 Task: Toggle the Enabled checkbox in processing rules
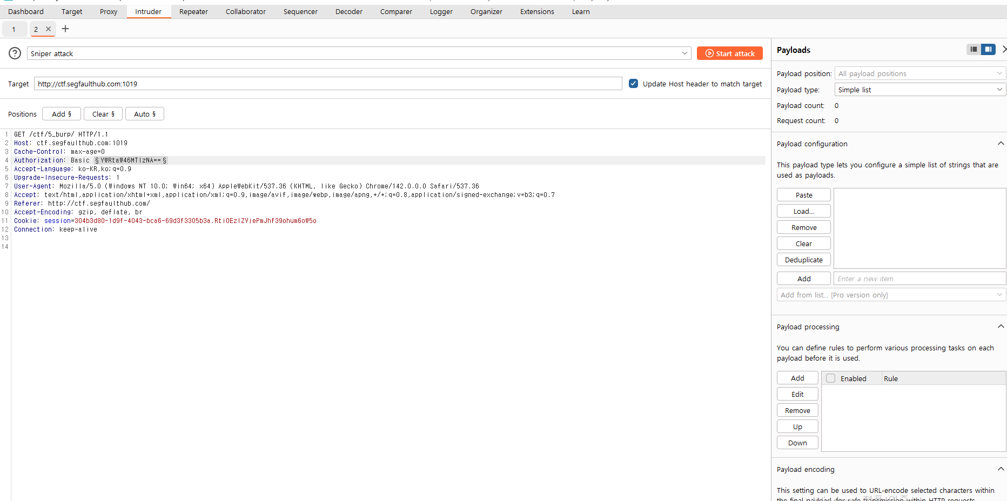coord(831,378)
